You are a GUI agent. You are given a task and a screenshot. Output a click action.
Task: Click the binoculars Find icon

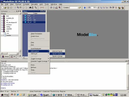(x=30, y=8)
